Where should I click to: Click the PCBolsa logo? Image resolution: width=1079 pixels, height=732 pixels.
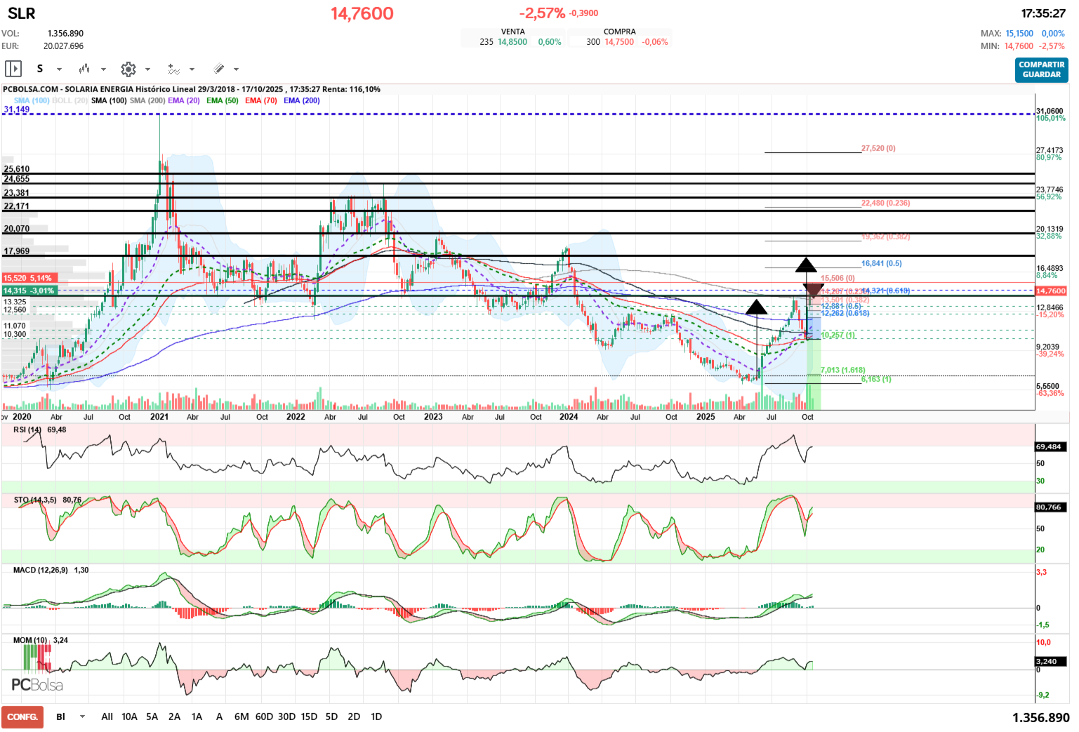click(x=37, y=684)
